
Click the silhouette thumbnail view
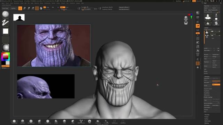tap(19, 17)
